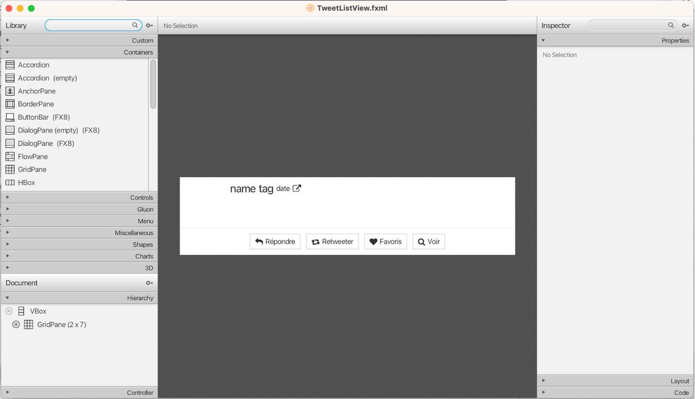This screenshot has height=399, width=695.
Task: Click the Voir button
Action: pyautogui.click(x=429, y=241)
